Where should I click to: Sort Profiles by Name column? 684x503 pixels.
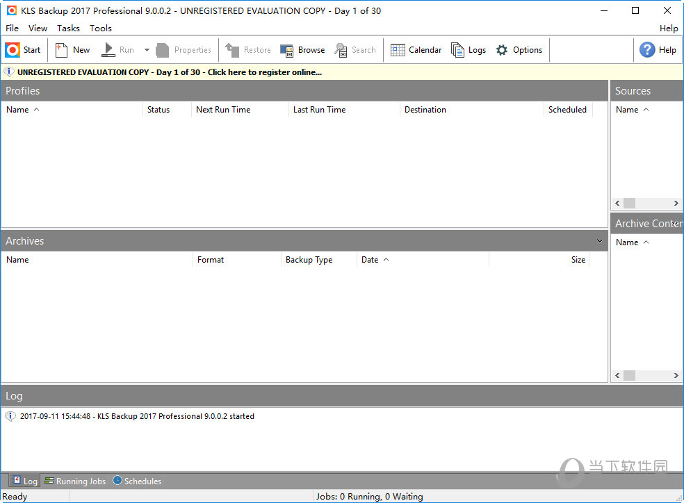pos(72,110)
